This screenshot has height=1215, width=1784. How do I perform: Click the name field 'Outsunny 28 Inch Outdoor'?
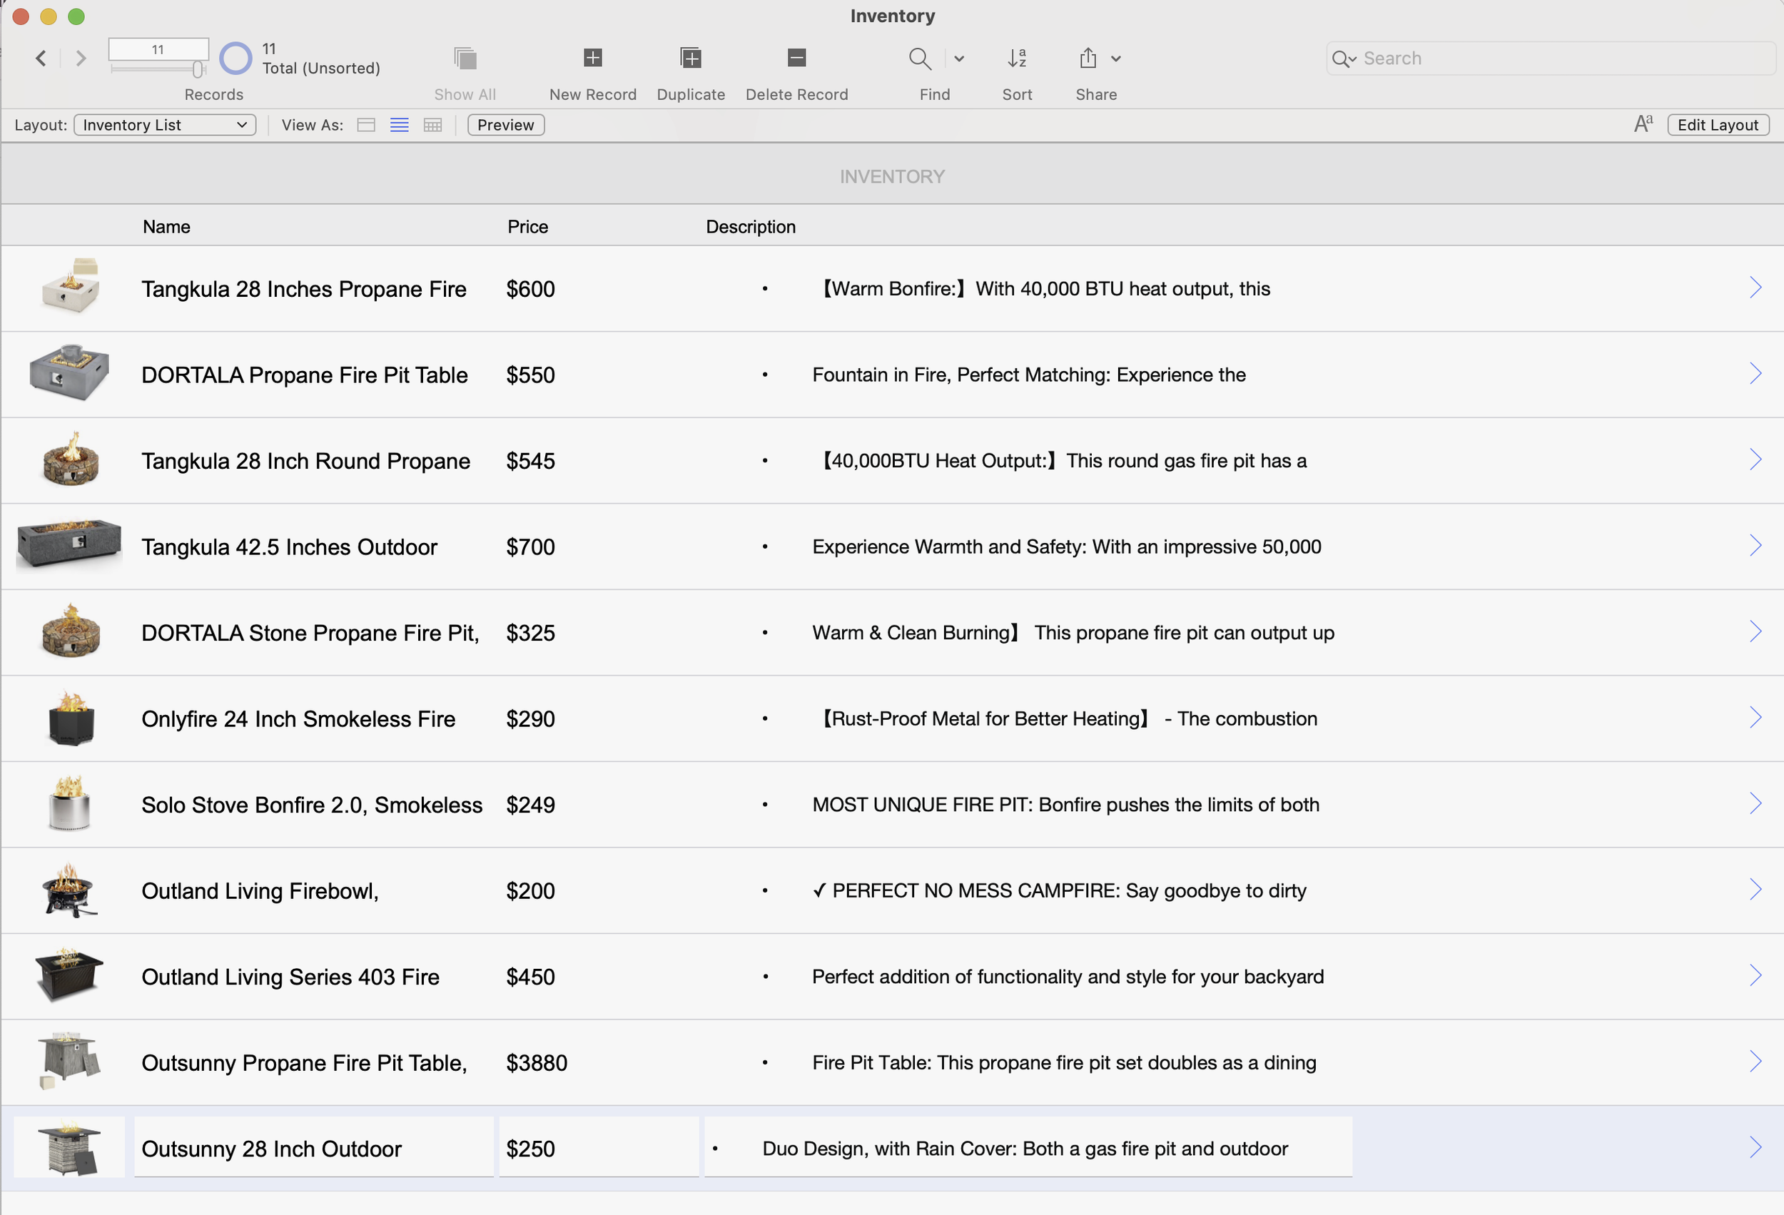point(314,1147)
